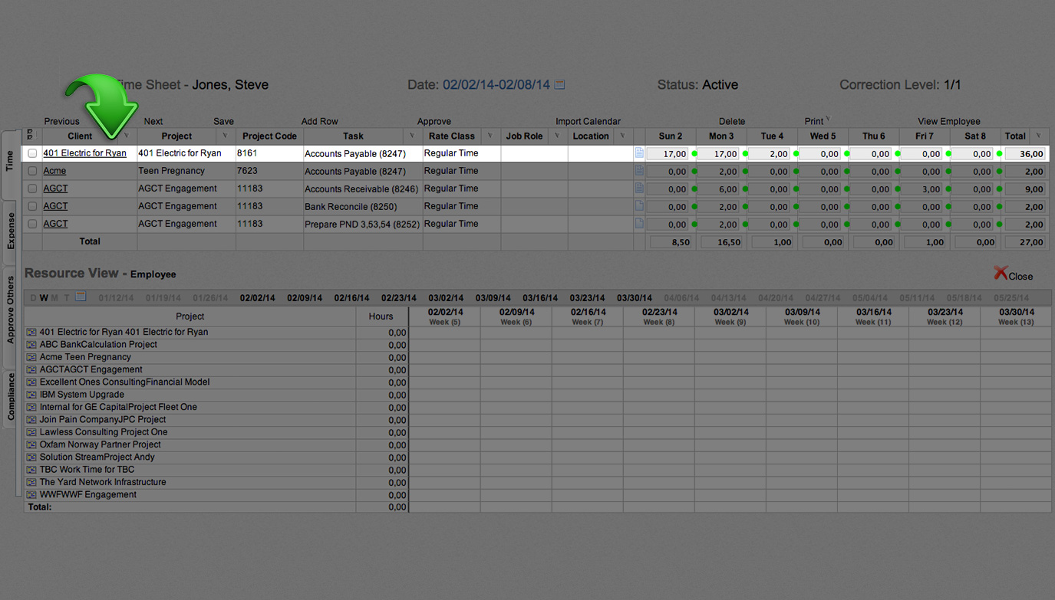Click select-all icon in grid header corner
1055x600 pixels.
[31, 134]
